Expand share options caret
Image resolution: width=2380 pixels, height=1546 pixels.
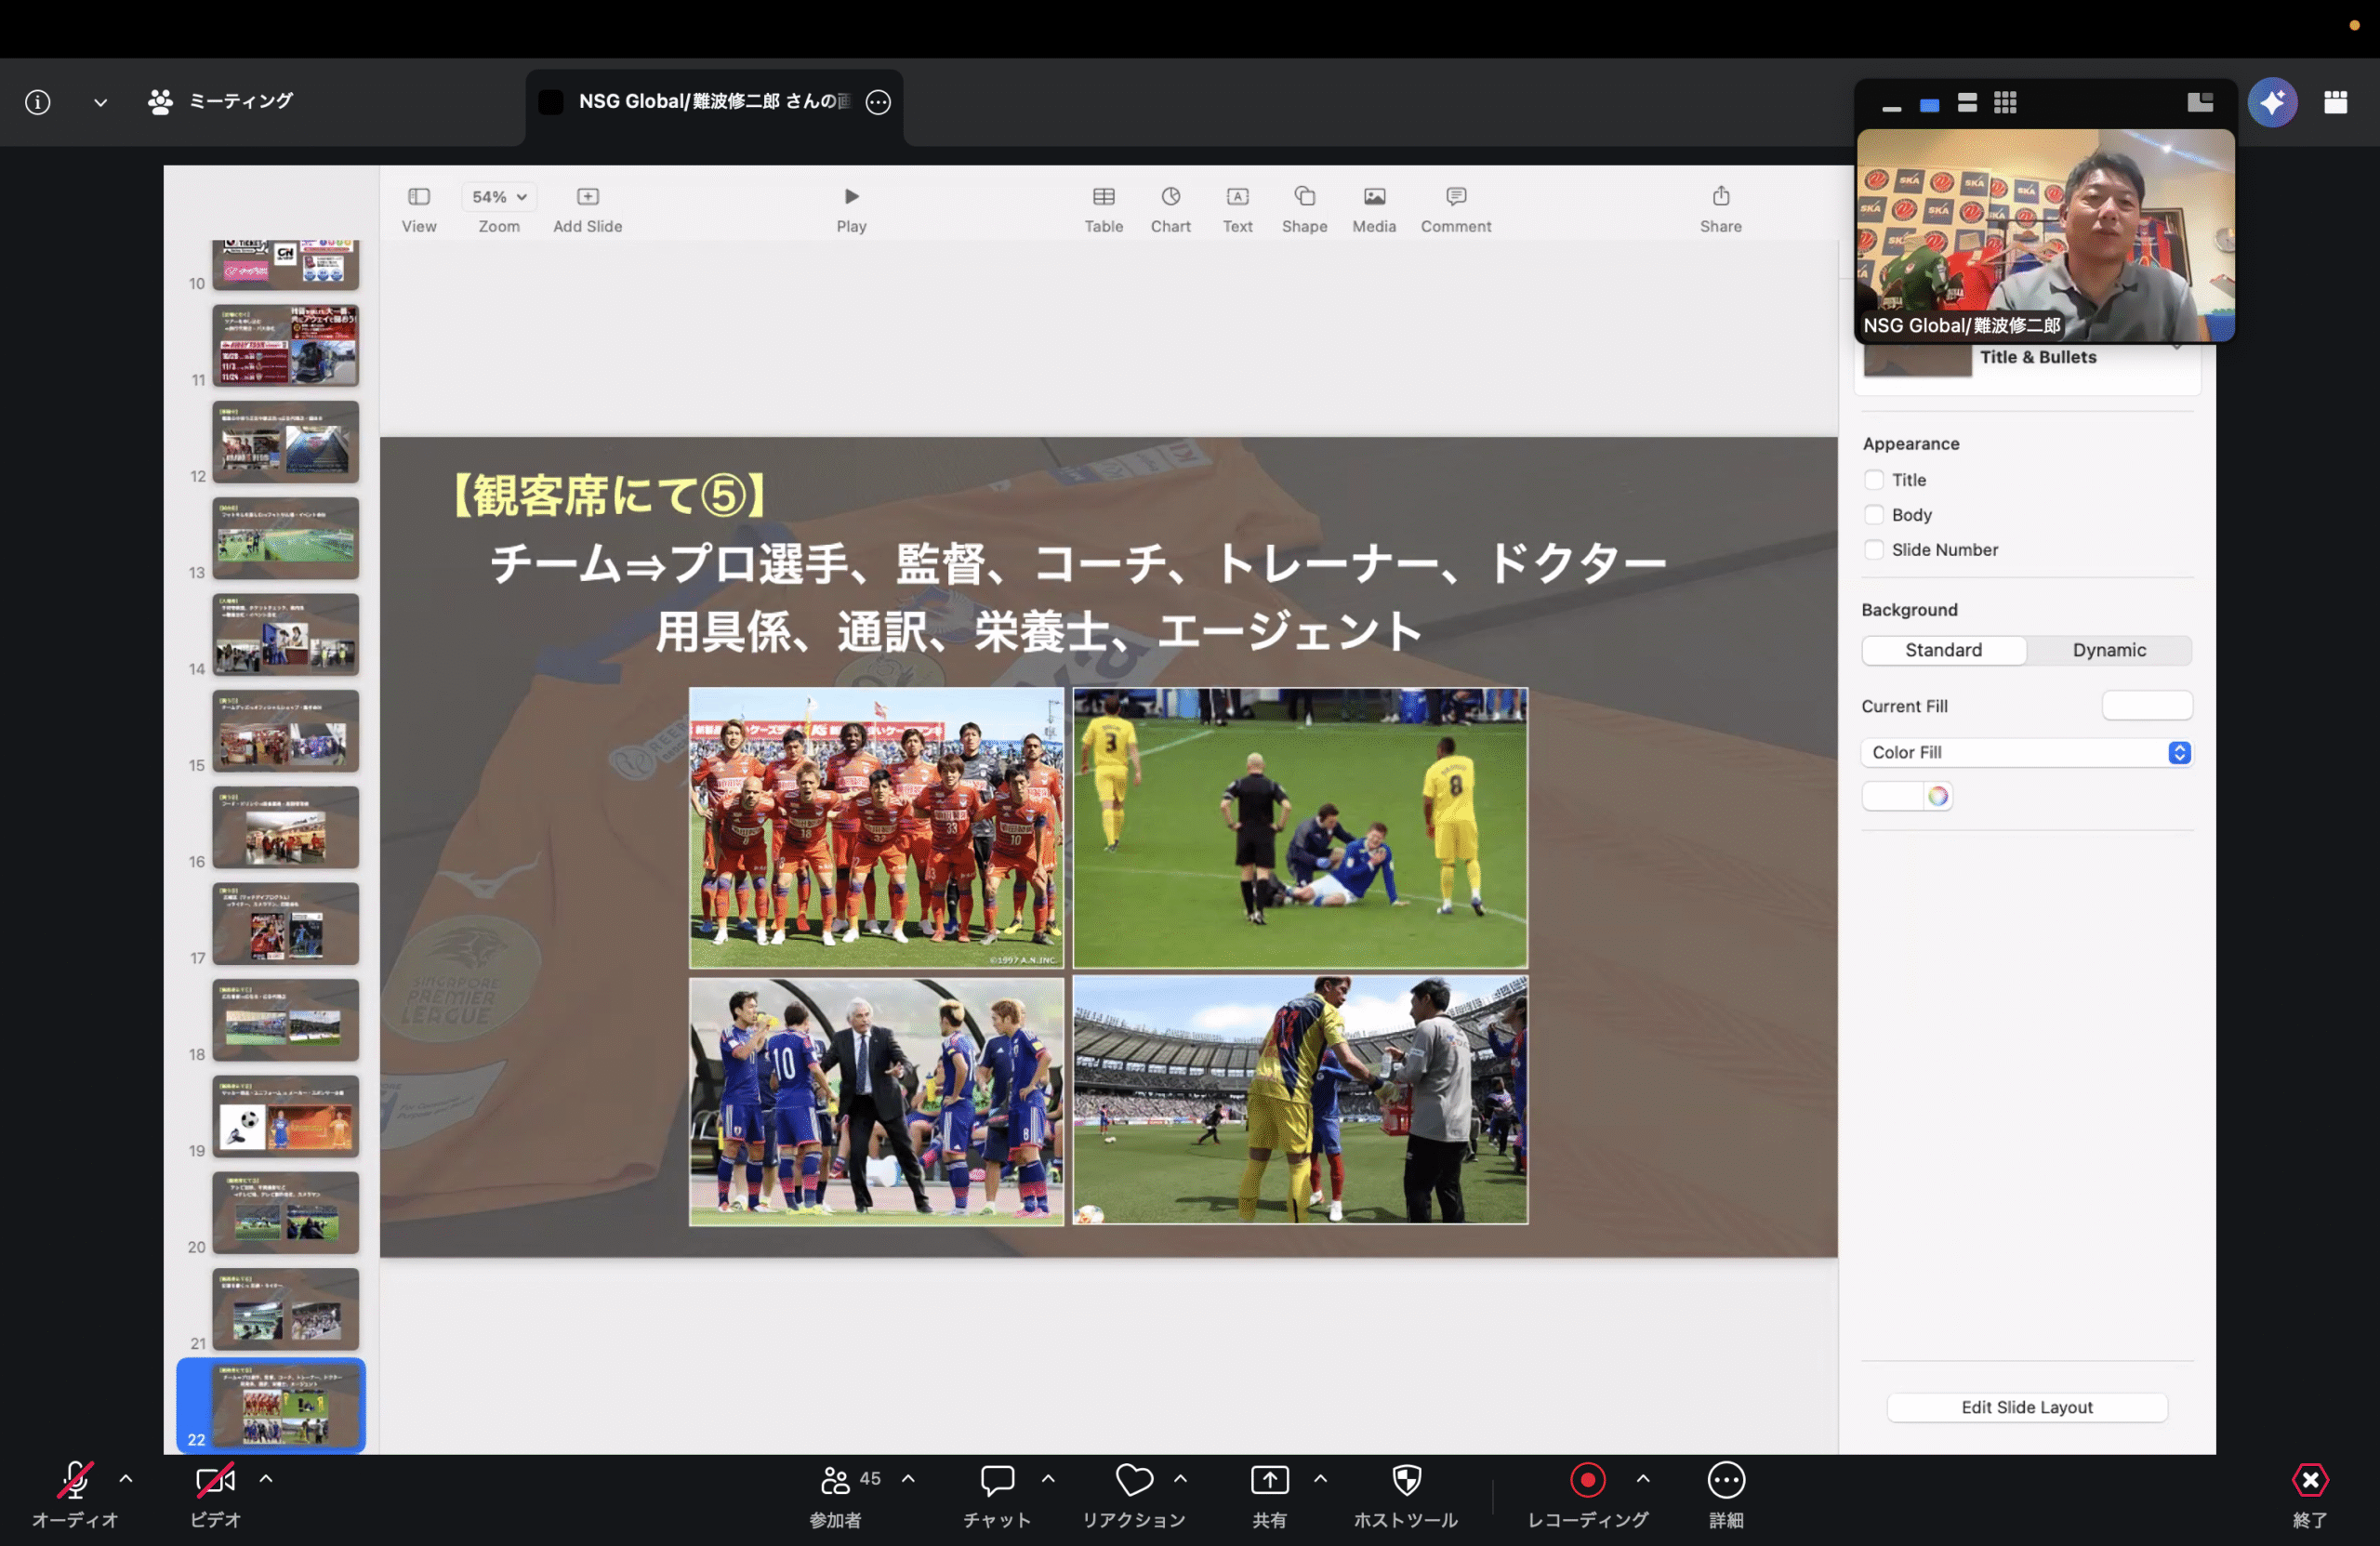1321,1478
